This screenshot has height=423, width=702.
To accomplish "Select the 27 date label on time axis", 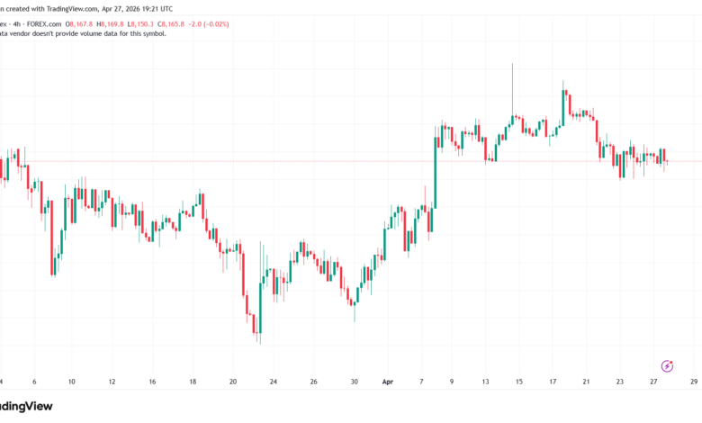I will [653, 382].
